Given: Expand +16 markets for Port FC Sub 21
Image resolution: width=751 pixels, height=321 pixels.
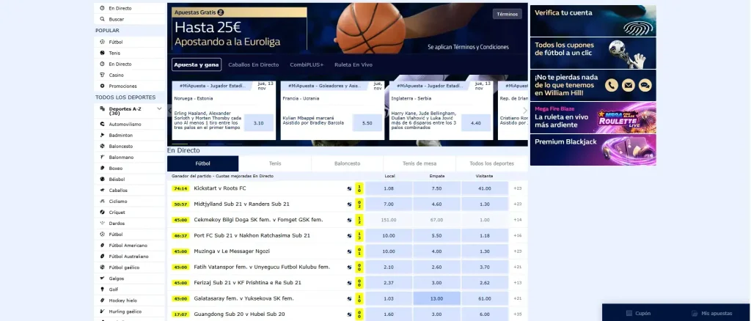Looking at the screenshot, I should [517, 235].
